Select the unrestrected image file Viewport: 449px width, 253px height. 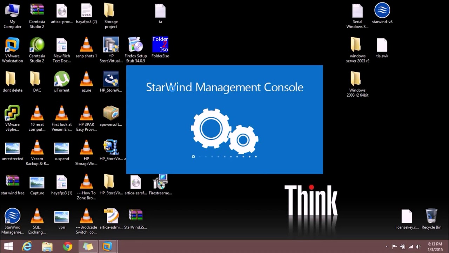pos(12,151)
